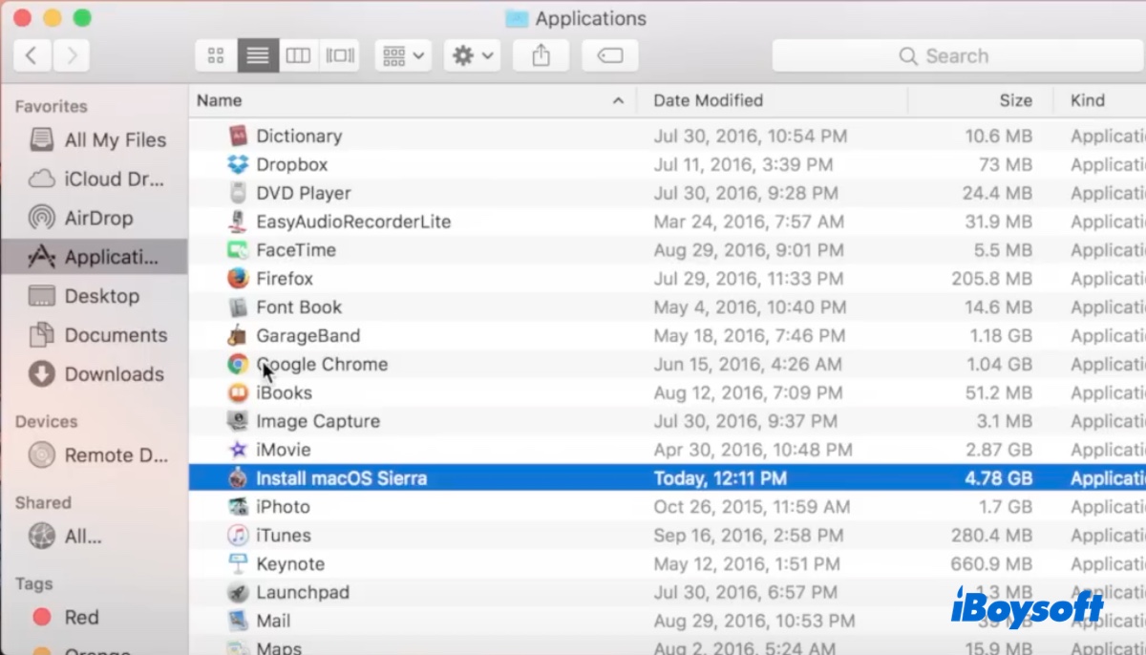The height and width of the screenshot is (655, 1146).
Task: Open the arrange items dropdown
Action: (404, 55)
